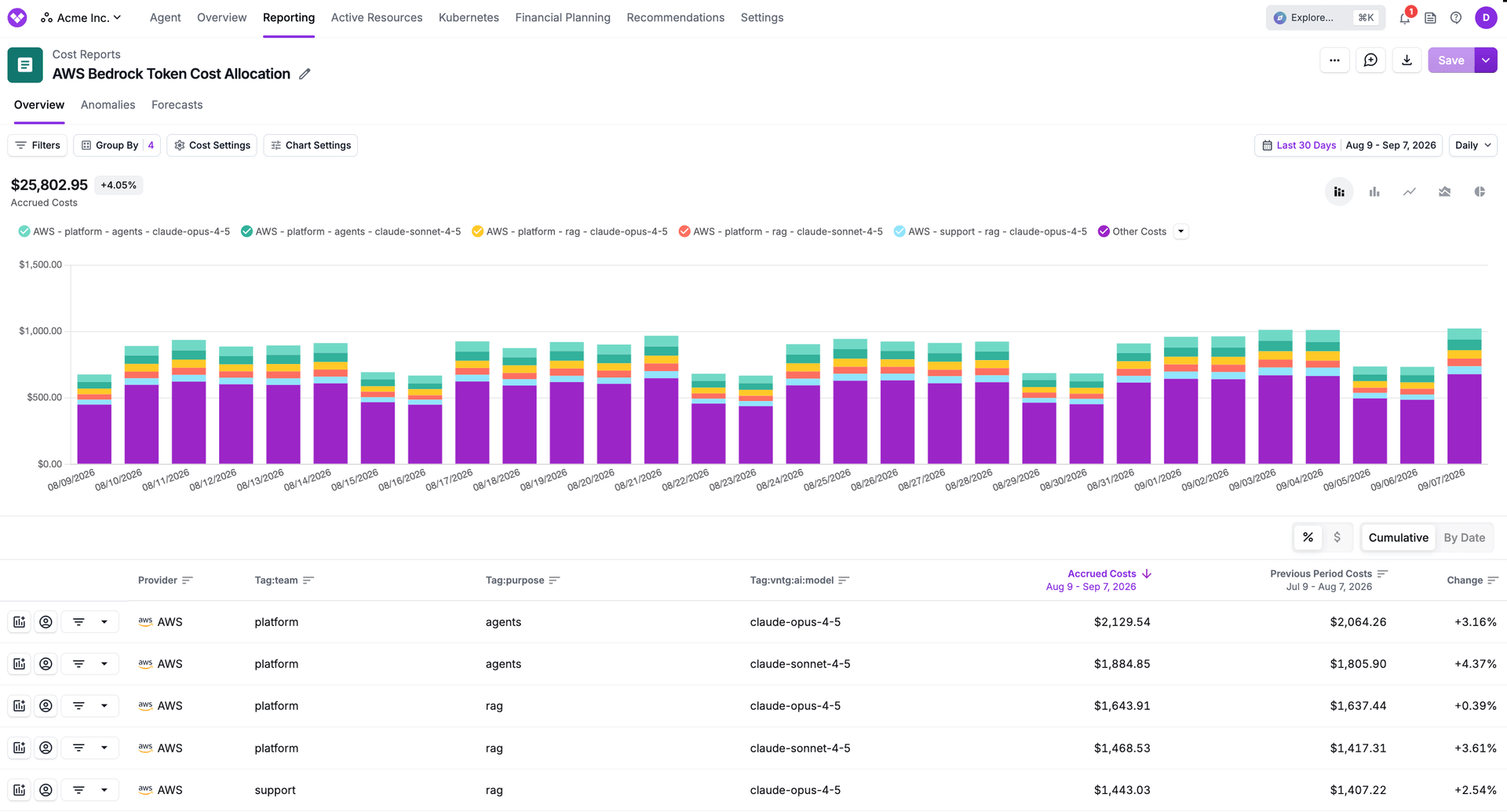Go to Active Resources nav item
This screenshot has width=1507, height=812.
(x=377, y=17)
